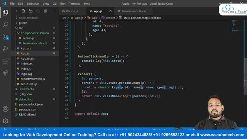Open the Terminal menu
This screenshot has width=247, height=139.
pos(74,3)
